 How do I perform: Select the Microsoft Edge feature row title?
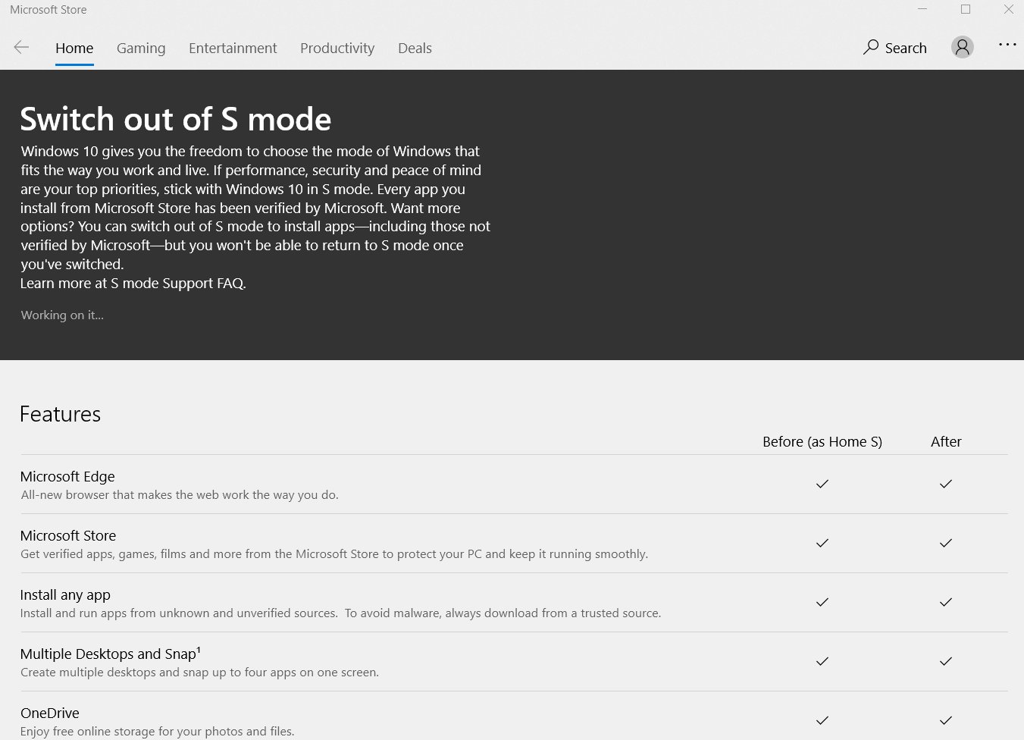(67, 477)
